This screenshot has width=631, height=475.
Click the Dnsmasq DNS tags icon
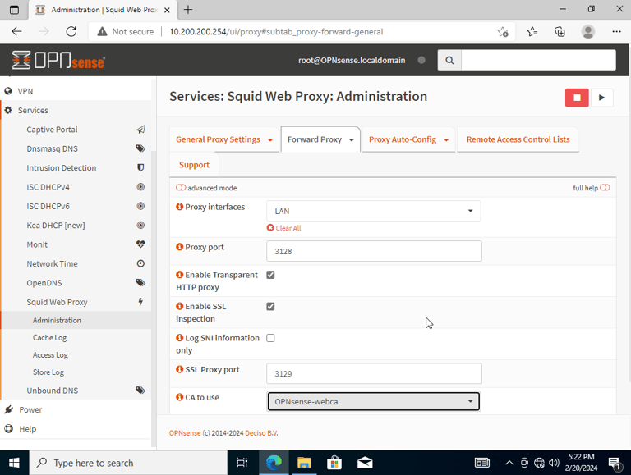pyautogui.click(x=140, y=148)
